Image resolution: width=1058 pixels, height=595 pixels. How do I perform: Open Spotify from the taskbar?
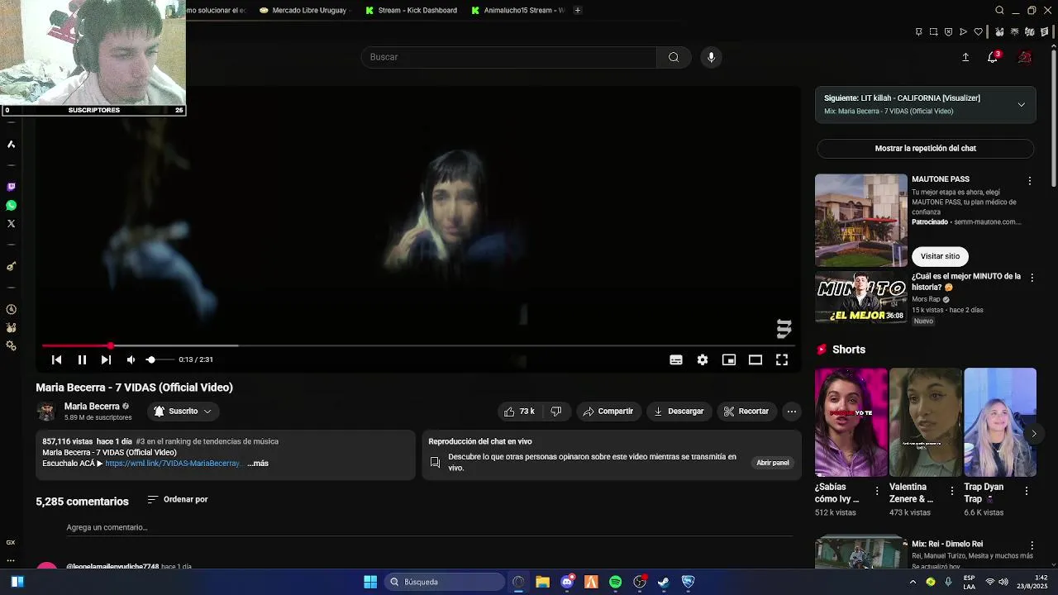tap(615, 582)
